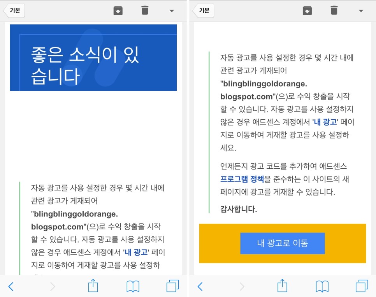Click the 내 광고로 이동 button

tap(283, 243)
